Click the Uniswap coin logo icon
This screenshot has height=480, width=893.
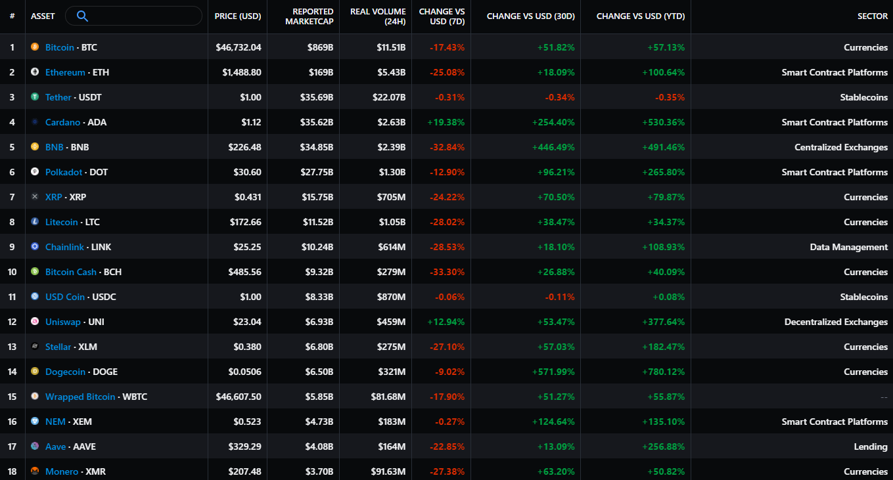35,321
